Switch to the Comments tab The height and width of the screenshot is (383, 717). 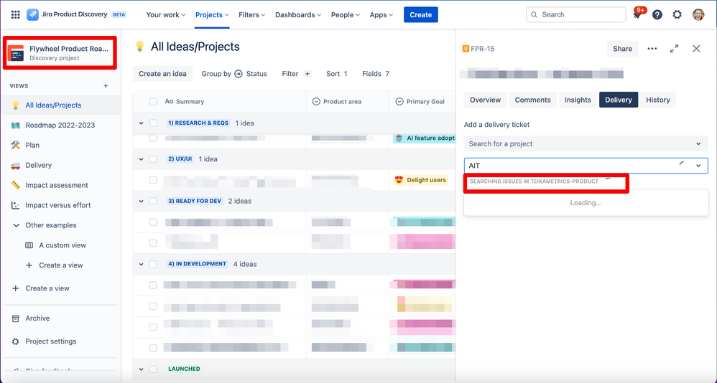[532, 100]
